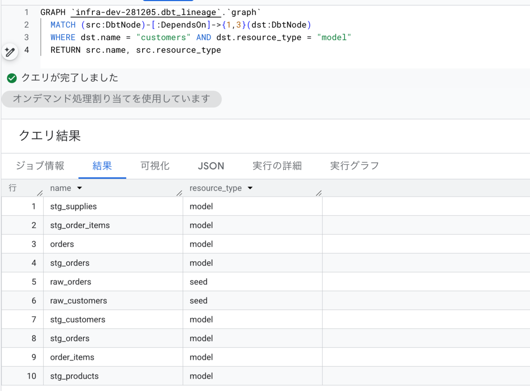Click the raw_orders cell
Screen dimensions: 530x391
[x=113, y=282]
